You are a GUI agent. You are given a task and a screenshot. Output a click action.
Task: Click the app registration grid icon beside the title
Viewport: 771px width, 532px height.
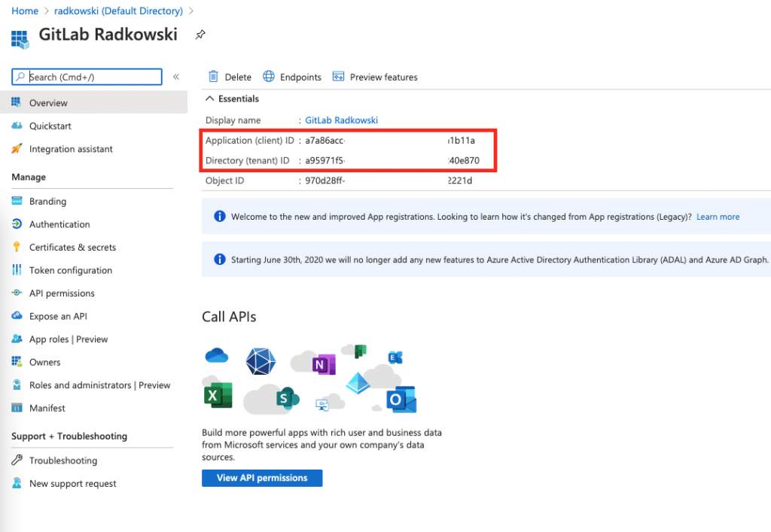pyautogui.click(x=20, y=39)
